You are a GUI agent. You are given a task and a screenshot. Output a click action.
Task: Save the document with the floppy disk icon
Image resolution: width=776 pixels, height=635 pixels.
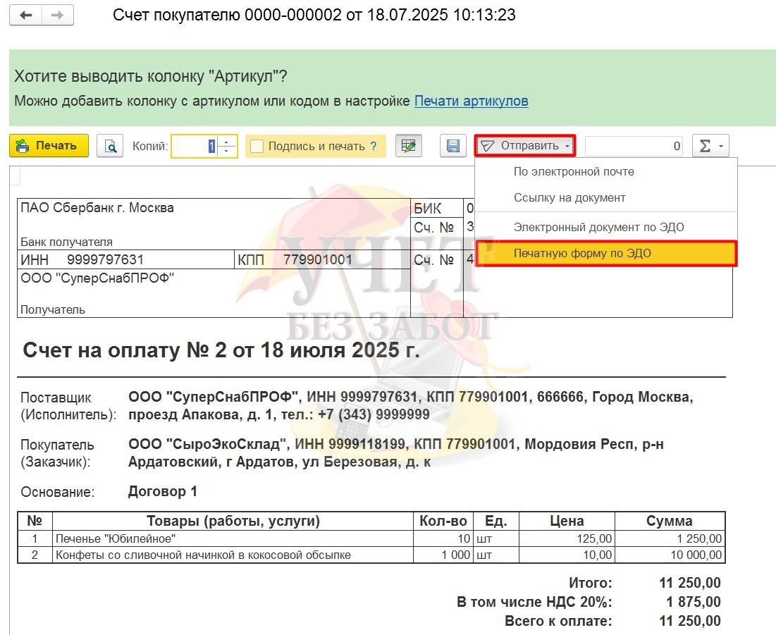pos(452,146)
